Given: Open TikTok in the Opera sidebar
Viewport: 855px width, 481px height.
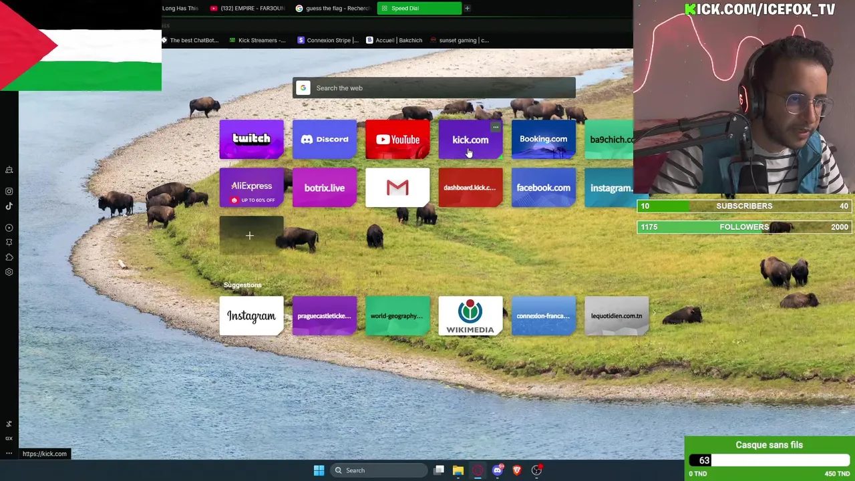Looking at the screenshot, I should (x=9, y=206).
